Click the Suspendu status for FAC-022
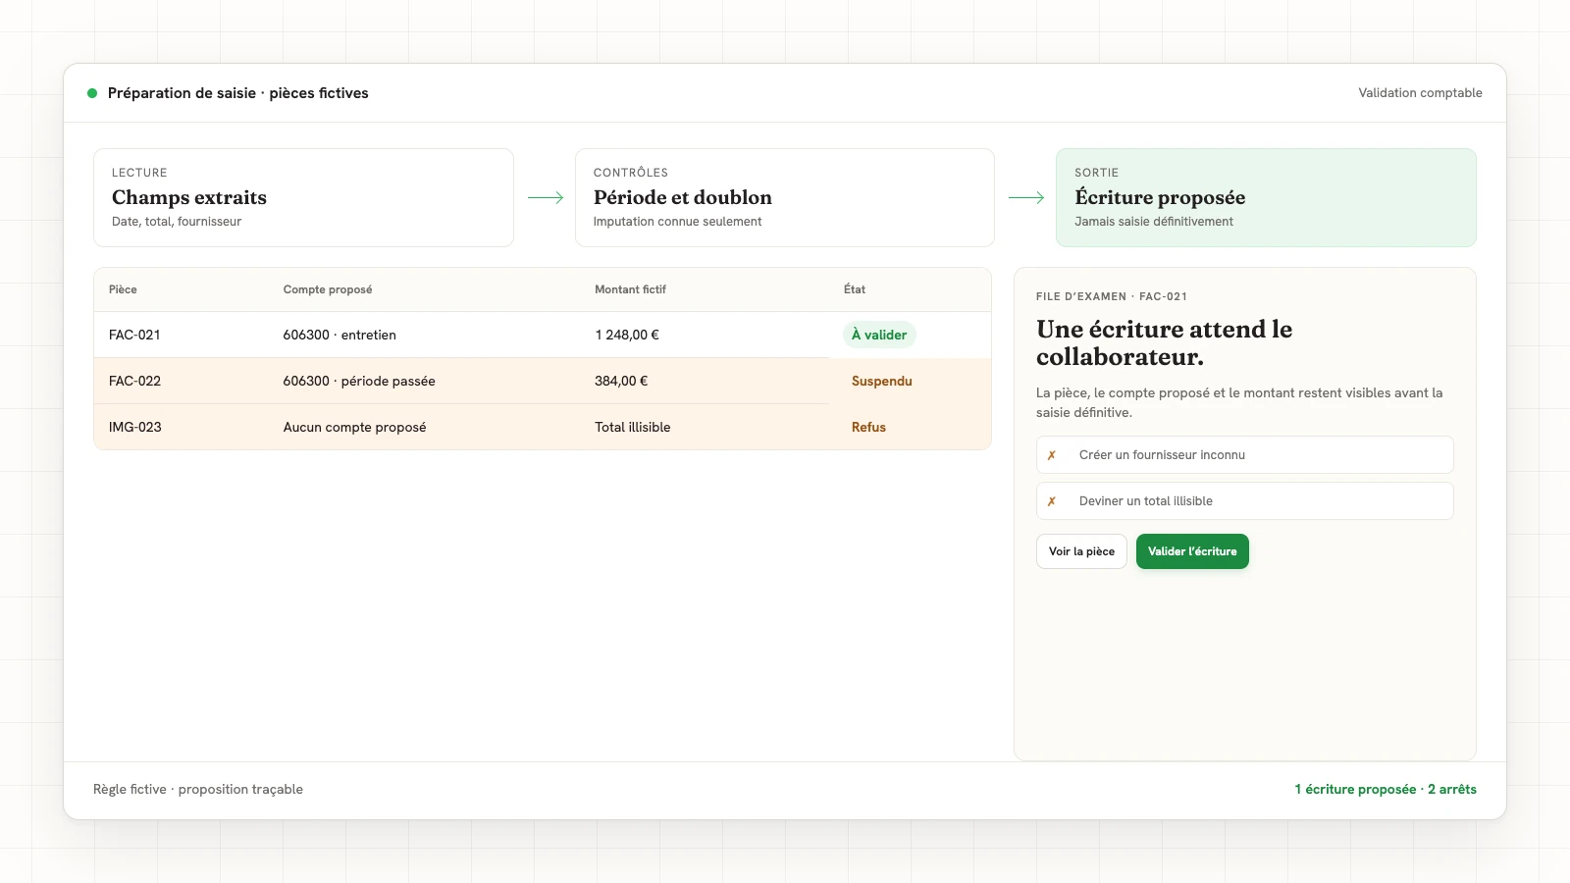The image size is (1570, 883). click(882, 381)
